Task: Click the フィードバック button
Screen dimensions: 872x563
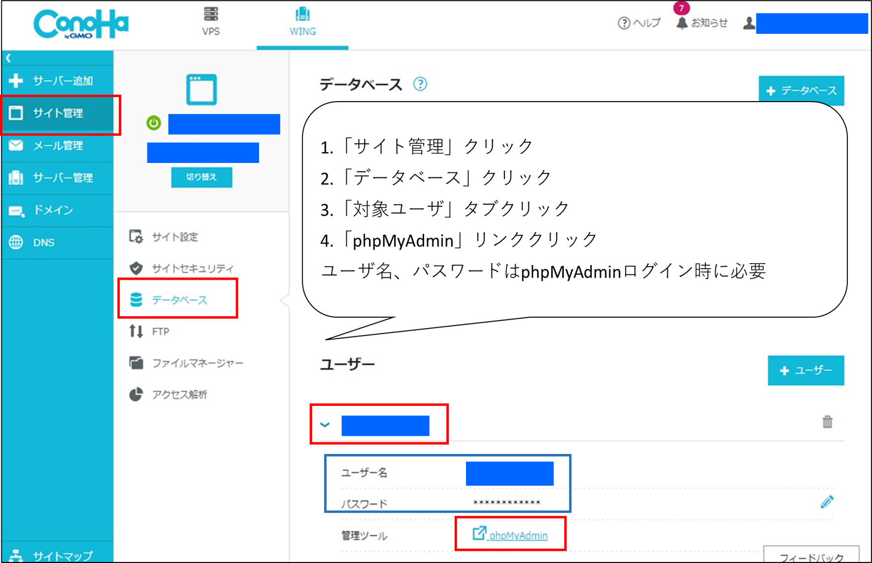Action: [x=811, y=556]
